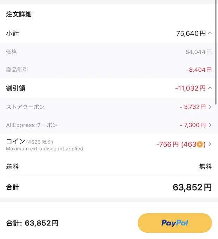Collapse the 小計 subtotal breakdown chevron

210,33
